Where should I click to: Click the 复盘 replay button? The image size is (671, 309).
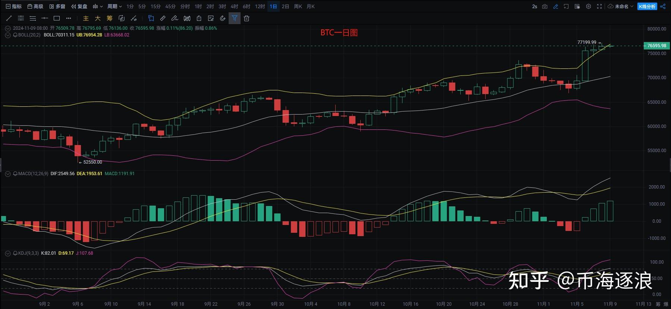point(79,6)
